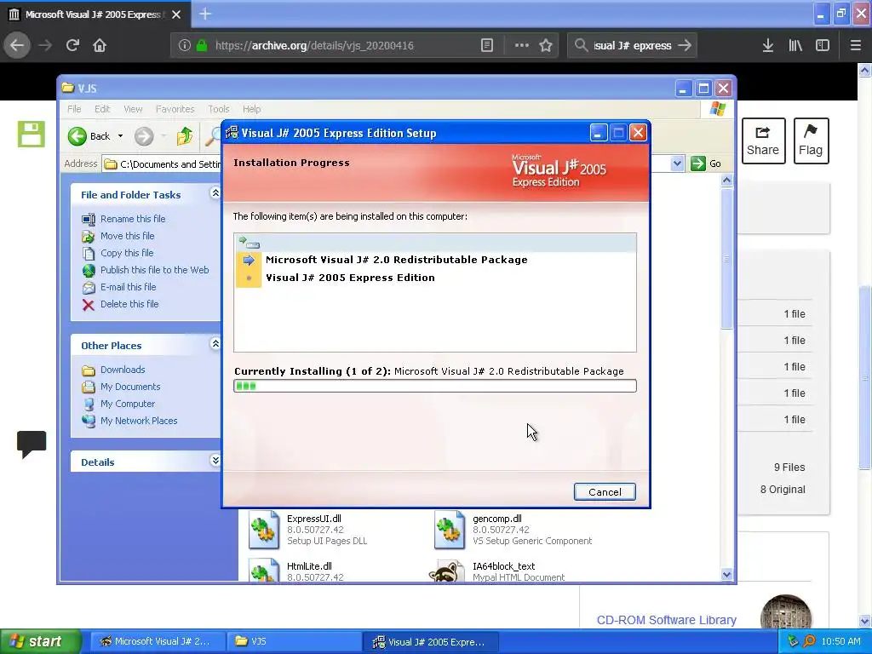Switch to VJS taskbar button
872x654 pixels.
294,641
